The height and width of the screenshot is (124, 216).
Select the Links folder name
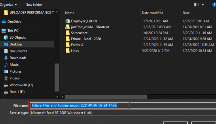click(75, 51)
